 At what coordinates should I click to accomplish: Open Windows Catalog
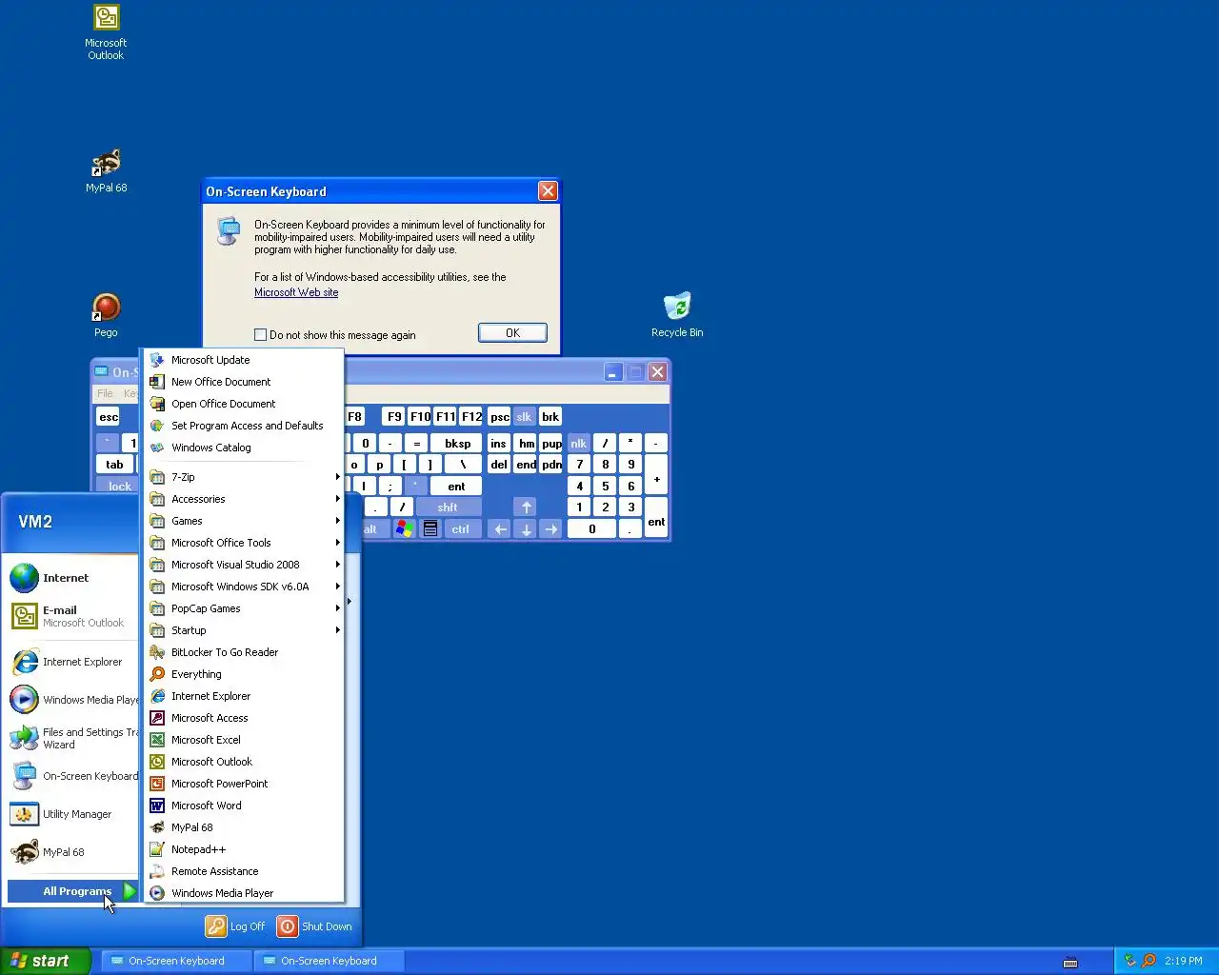click(244, 448)
